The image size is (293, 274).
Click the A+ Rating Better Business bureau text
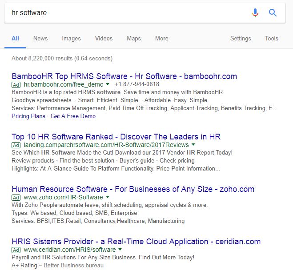pos(57,265)
